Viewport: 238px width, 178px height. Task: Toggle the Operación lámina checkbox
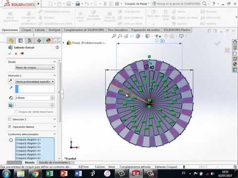[9, 127]
